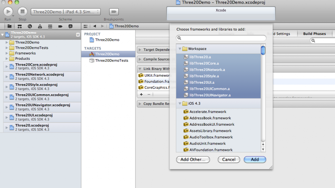Click the plus button to add library
The image size is (335, 188).
[x=141, y=94]
